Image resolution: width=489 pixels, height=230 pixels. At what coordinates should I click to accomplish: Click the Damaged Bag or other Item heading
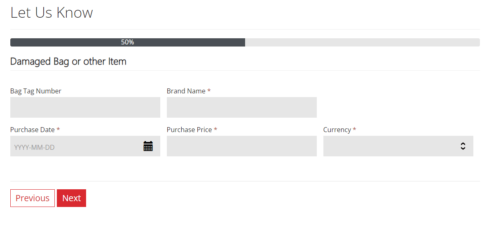(x=68, y=62)
